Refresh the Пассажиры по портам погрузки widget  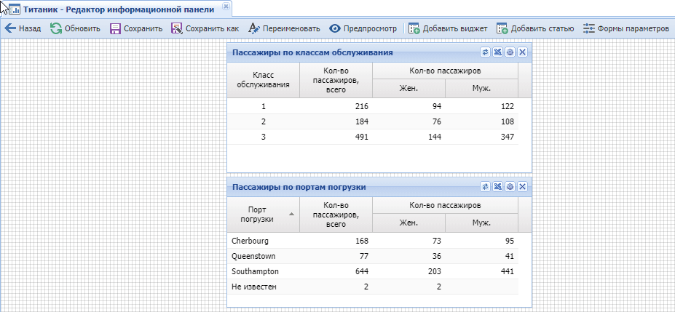(485, 186)
